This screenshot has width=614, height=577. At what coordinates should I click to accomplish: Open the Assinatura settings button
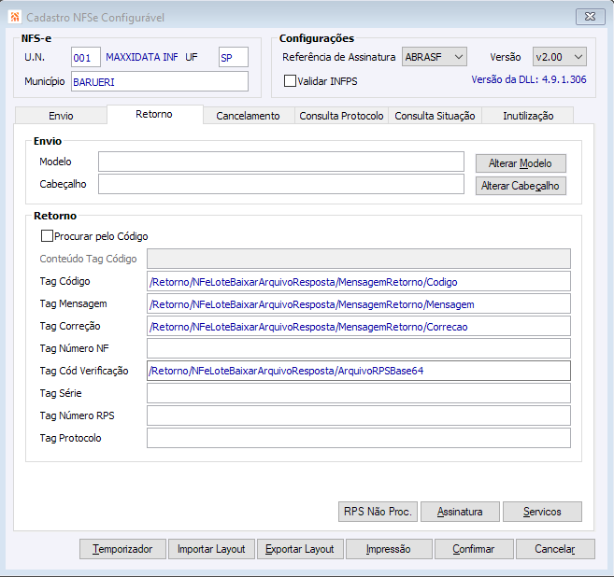[x=459, y=512]
